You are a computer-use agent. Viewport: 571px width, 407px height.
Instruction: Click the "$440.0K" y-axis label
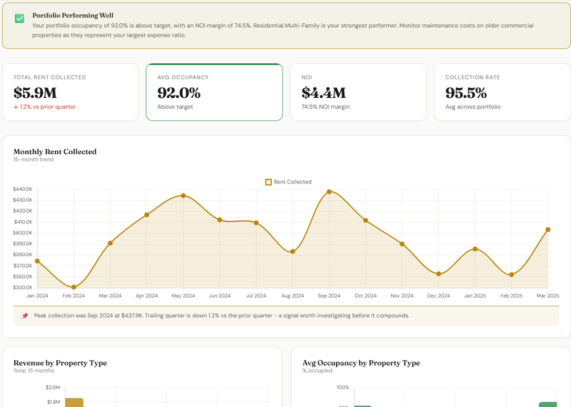(22, 189)
